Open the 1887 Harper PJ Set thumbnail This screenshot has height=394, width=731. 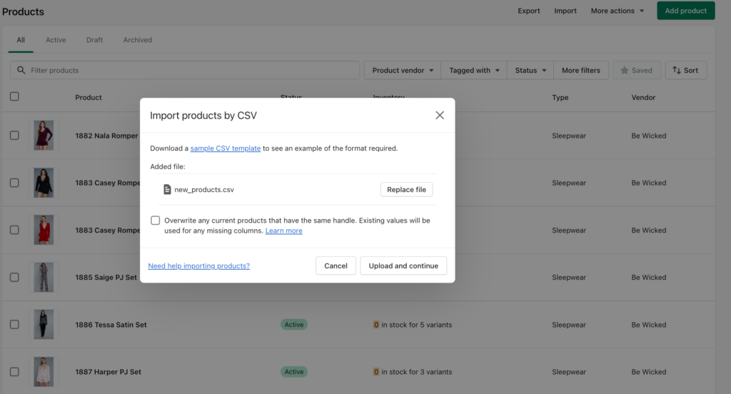point(44,372)
